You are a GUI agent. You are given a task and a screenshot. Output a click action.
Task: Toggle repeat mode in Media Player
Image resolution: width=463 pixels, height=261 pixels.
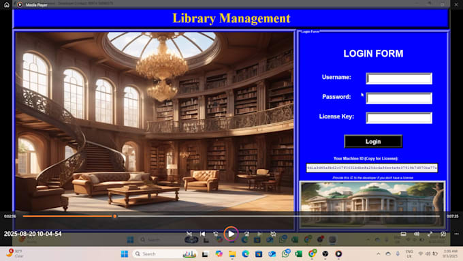(274, 234)
